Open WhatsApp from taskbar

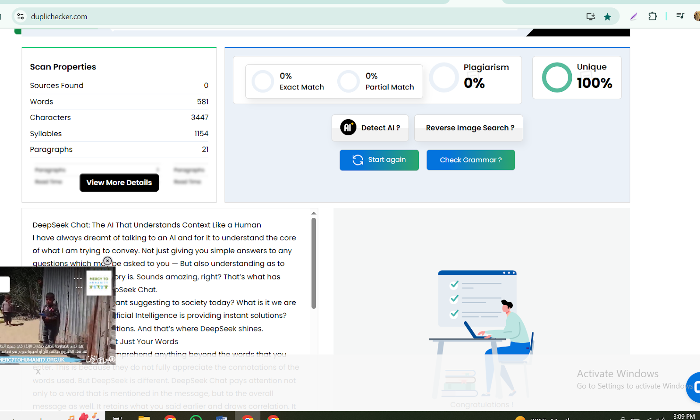[x=196, y=418]
